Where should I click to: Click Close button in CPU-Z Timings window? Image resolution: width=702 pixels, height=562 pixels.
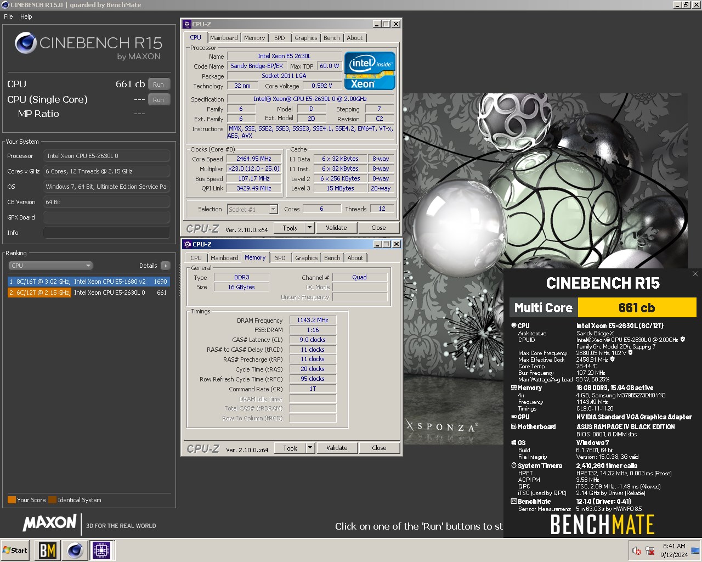coord(379,448)
